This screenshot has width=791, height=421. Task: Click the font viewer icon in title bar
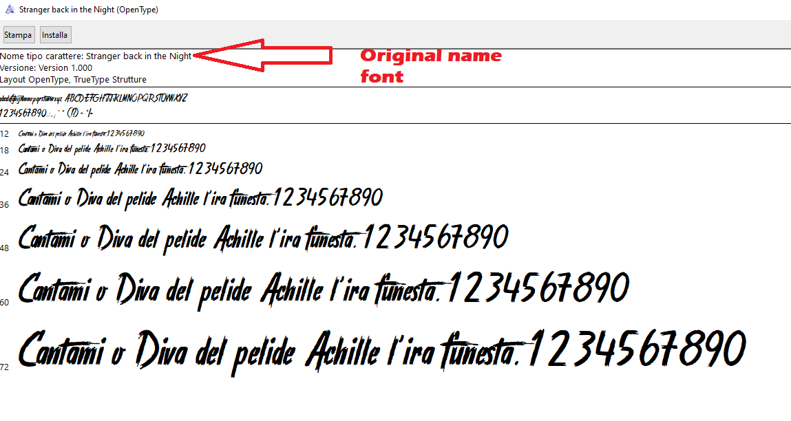pos(9,9)
